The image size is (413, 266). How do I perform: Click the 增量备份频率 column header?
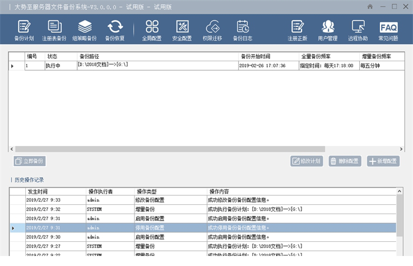coord(382,56)
